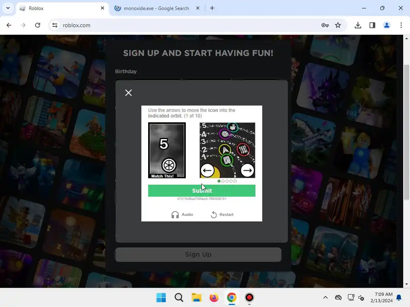Open the tab search dropdown

coord(8,8)
